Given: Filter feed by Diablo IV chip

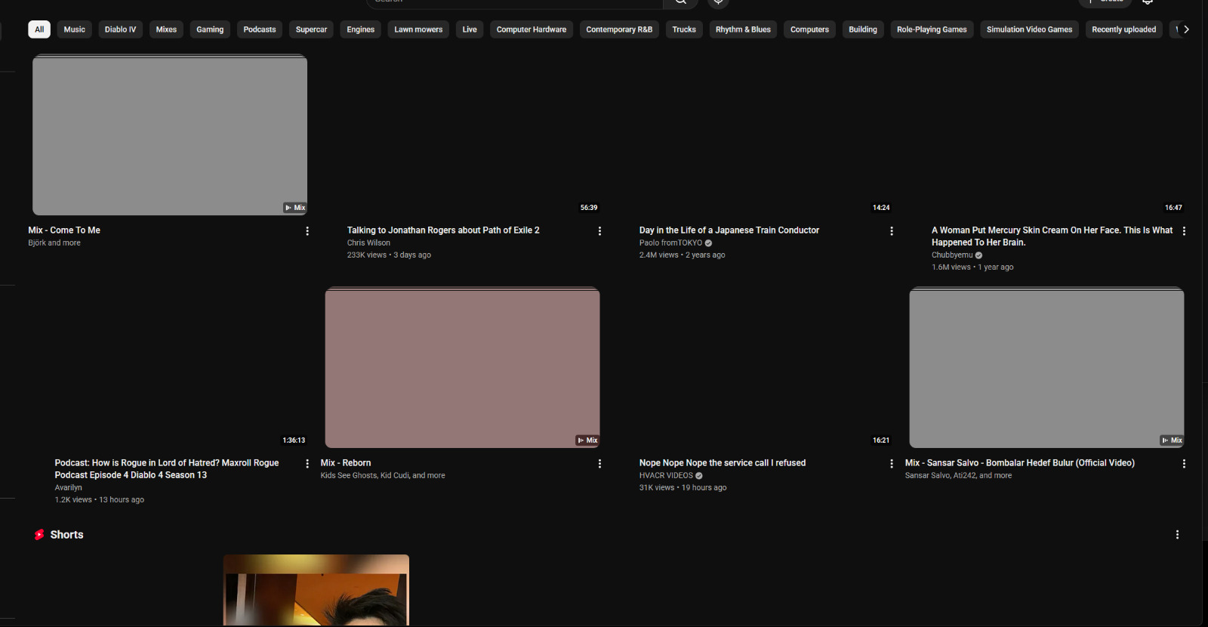Looking at the screenshot, I should click(121, 29).
